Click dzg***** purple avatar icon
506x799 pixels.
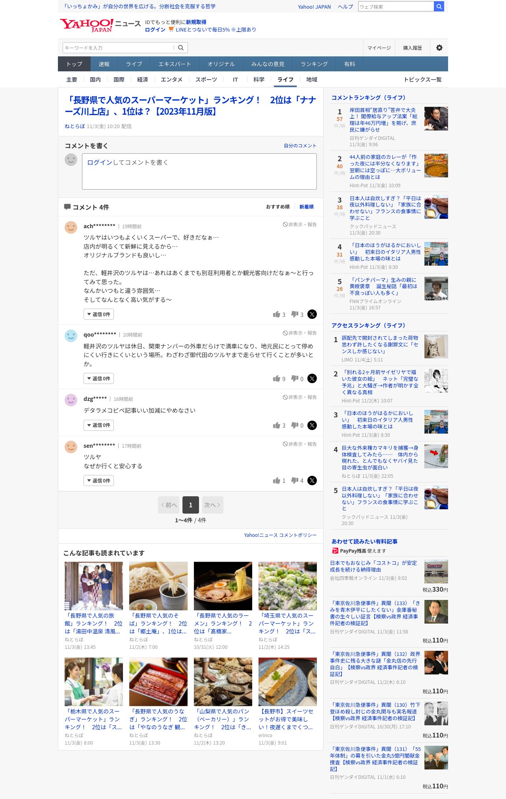point(71,400)
